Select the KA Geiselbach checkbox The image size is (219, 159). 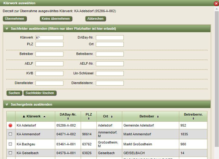point(10,153)
